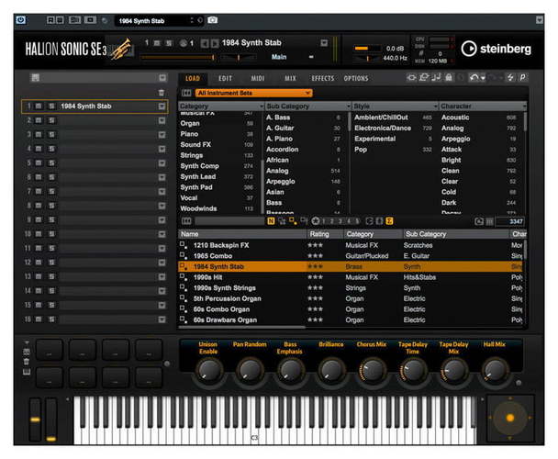The width and height of the screenshot is (558, 459).
Task: Click the orange N filter icon
Action: click(271, 221)
